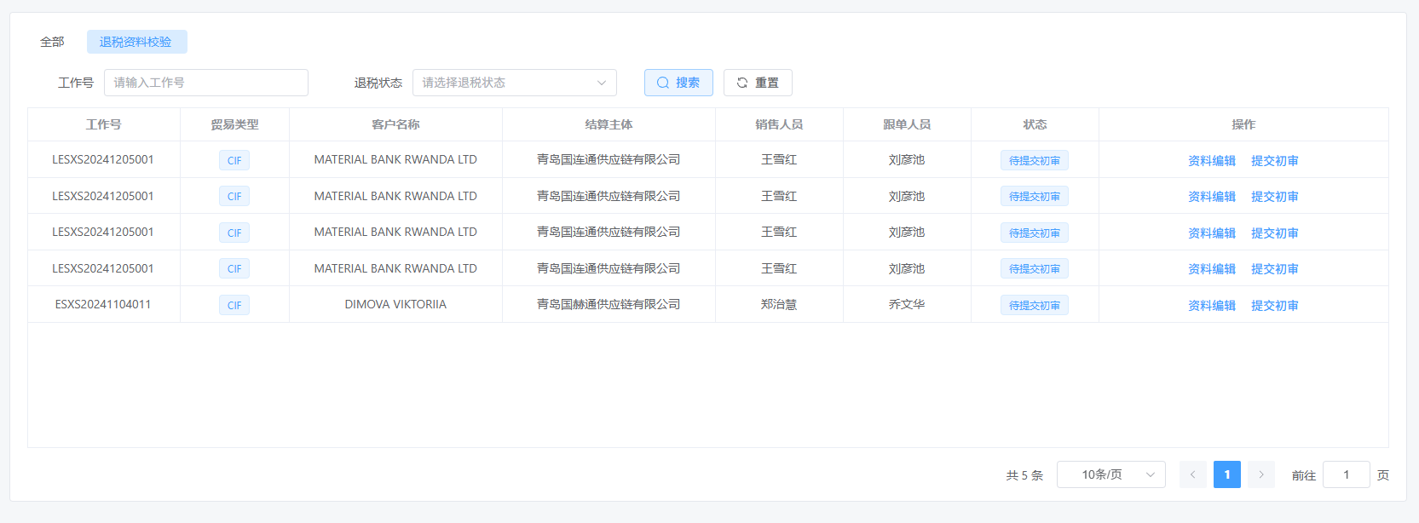
Task: Open 资料编辑 for job ESXS20241104011
Action: 1211,305
